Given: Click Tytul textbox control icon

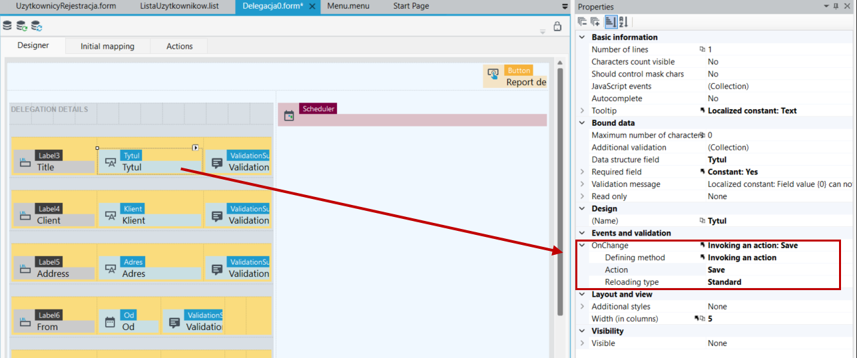Looking at the screenshot, I should pos(111,162).
